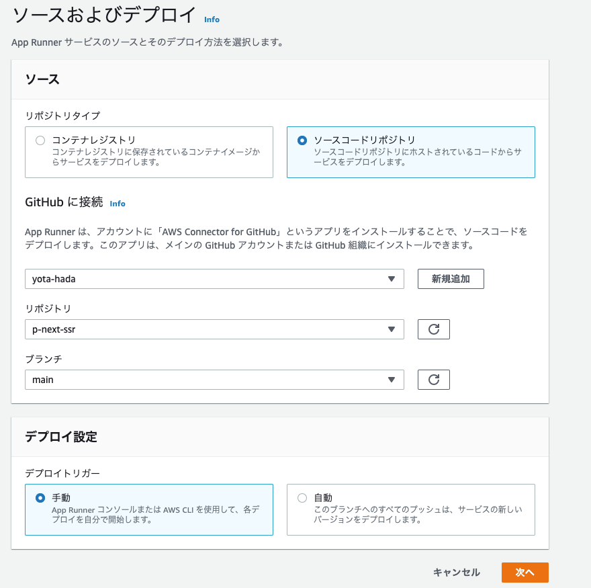Choose 自動 deployment trigger
Viewport: 591px width, 588px height.
[x=411, y=509]
